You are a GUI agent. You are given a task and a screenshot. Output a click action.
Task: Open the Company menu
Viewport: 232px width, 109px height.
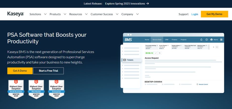pos(127,14)
